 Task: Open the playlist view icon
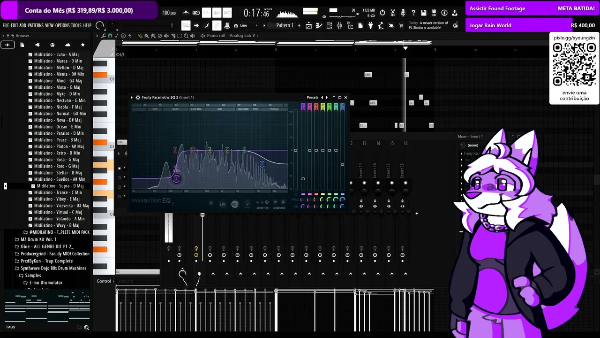[x=309, y=25]
